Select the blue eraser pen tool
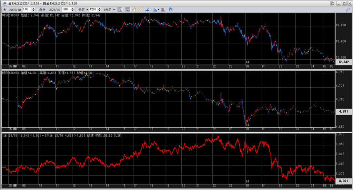Image resolution: width=353 pixels, height=190 pixels. [147, 9]
